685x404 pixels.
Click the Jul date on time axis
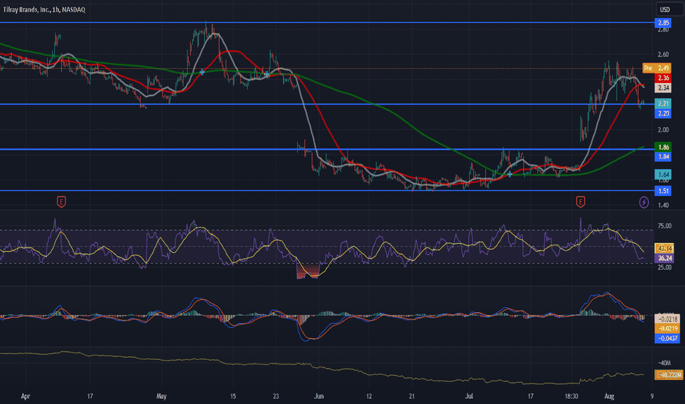point(469,397)
